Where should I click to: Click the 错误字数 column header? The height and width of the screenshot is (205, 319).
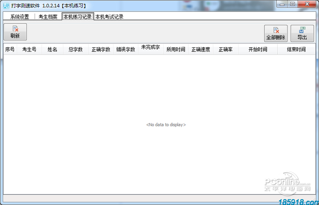pyautogui.click(x=126, y=49)
